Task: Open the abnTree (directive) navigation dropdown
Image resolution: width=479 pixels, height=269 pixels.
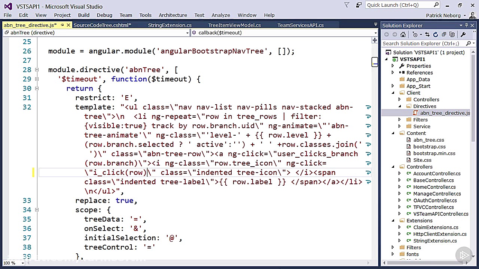Action: tap(187, 33)
